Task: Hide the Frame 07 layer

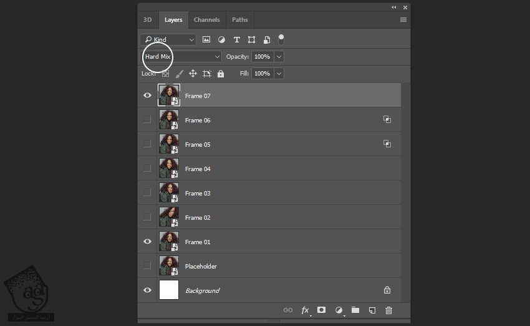Action: pyautogui.click(x=147, y=96)
